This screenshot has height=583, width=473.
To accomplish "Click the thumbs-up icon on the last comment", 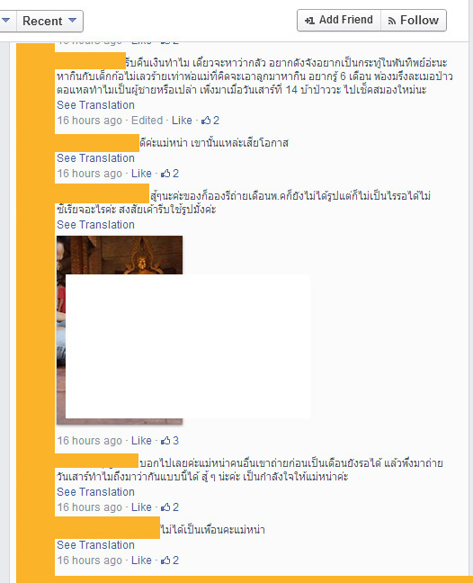I will tap(165, 561).
